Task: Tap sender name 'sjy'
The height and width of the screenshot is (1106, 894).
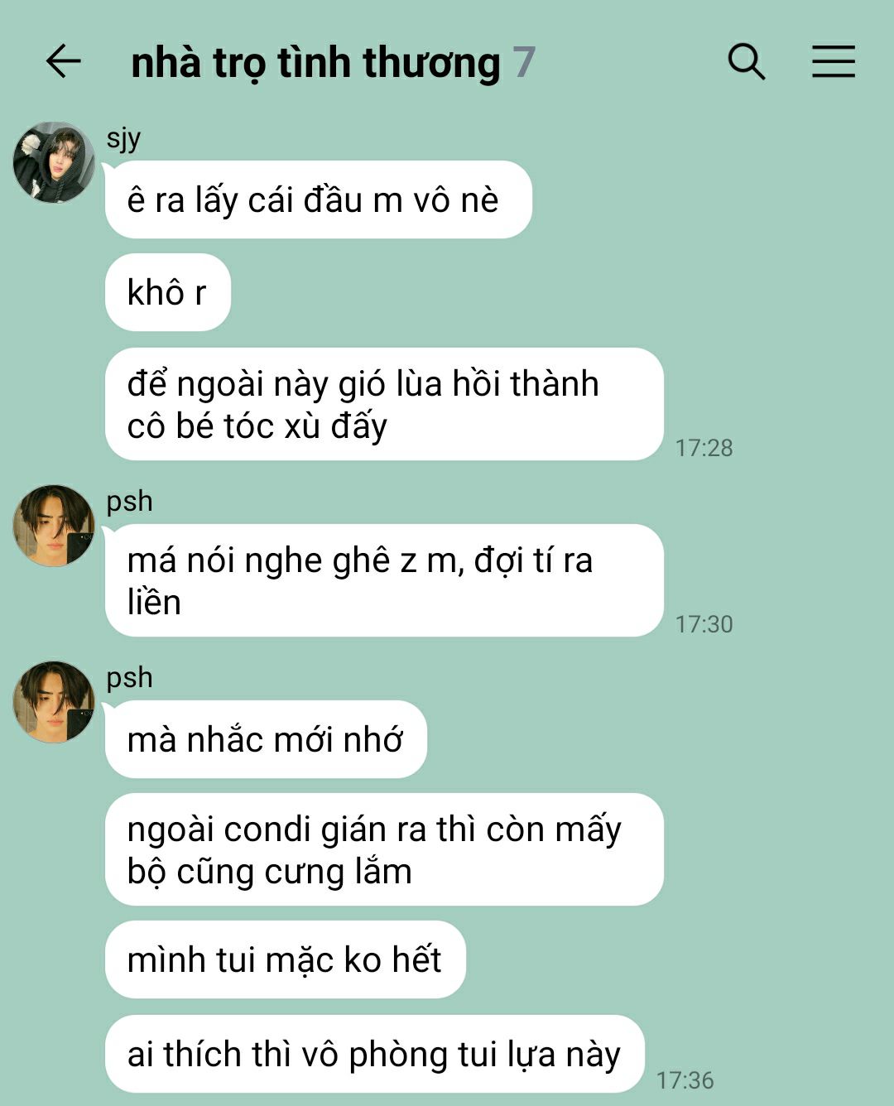Action: tap(123, 138)
